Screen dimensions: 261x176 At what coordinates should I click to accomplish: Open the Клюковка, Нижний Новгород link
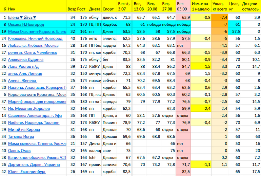pyautogui.click(x=35, y=39)
